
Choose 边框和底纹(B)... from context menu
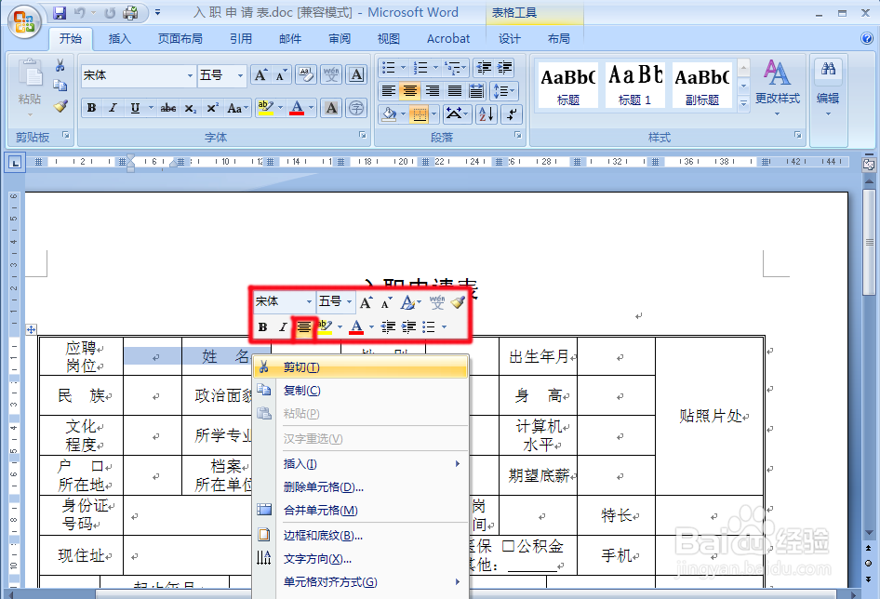pos(360,536)
